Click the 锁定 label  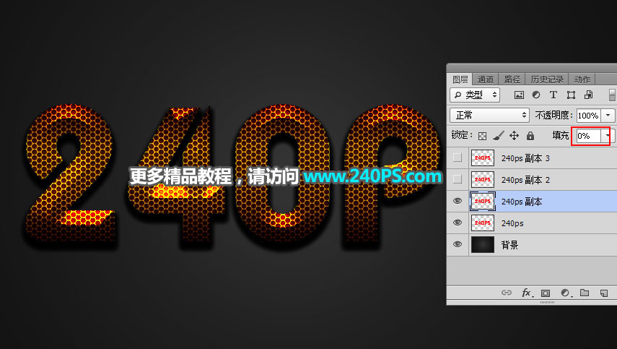point(462,135)
